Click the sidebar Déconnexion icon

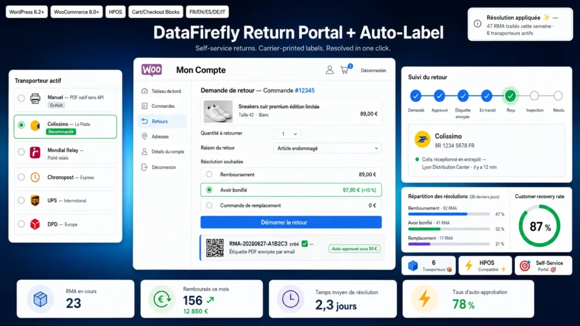pos(144,167)
